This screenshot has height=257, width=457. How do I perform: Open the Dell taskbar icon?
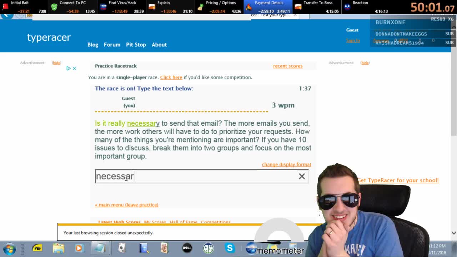click(187, 248)
